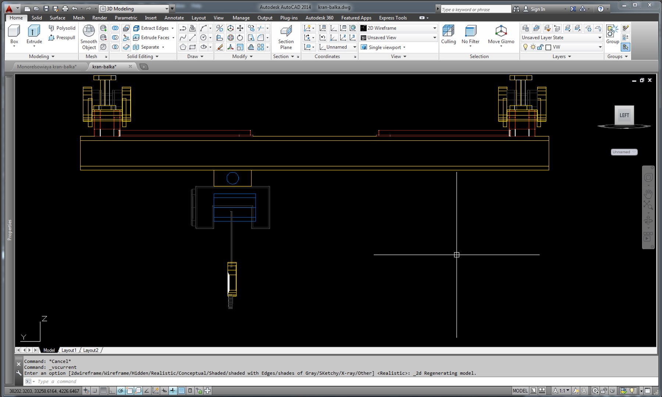Screen dimensions: 662x397
Task: Toggle Ortho Mode in status bar
Action: pyautogui.click(x=112, y=391)
